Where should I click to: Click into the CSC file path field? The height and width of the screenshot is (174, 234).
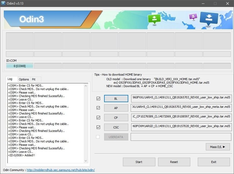point(181,127)
